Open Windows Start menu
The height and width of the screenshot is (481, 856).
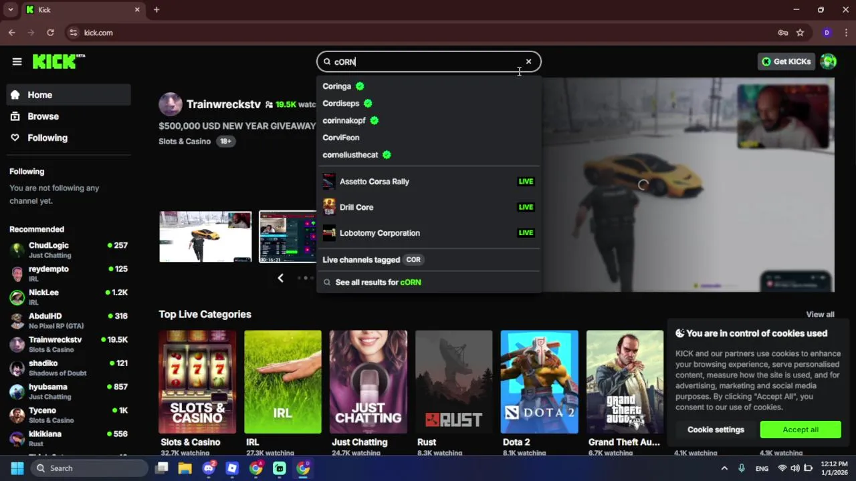(17, 468)
